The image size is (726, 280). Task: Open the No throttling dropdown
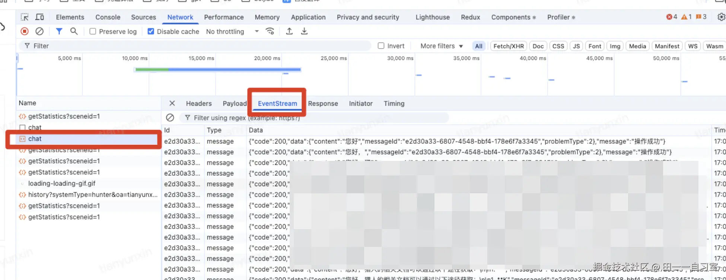coord(232,31)
